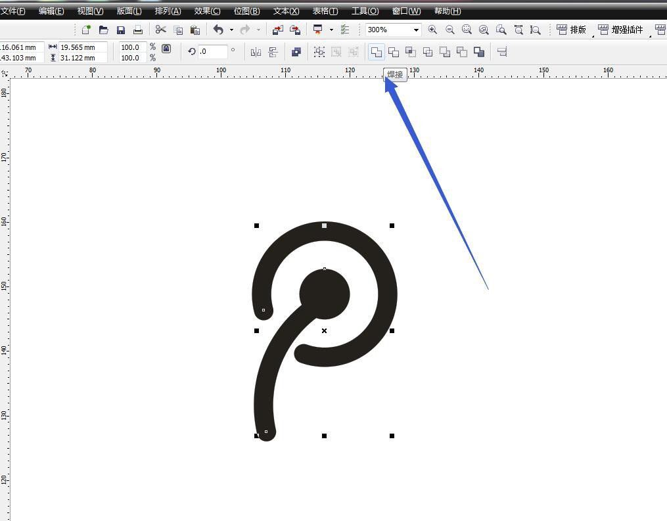Click the Cut scissors icon
This screenshot has height=521, width=667.
click(x=160, y=30)
